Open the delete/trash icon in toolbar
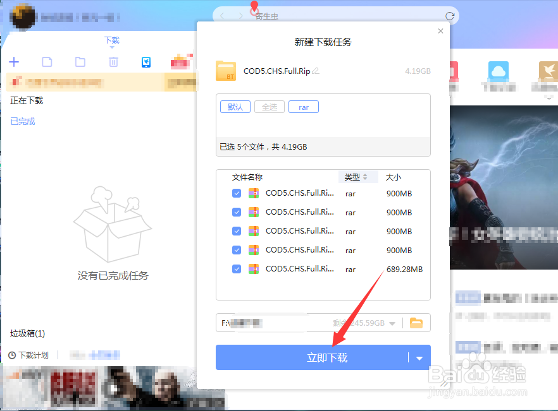 point(113,62)
